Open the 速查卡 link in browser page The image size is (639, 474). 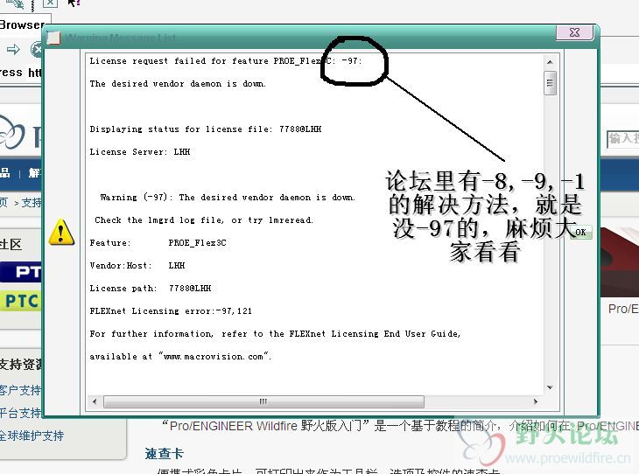pos(164,454)
